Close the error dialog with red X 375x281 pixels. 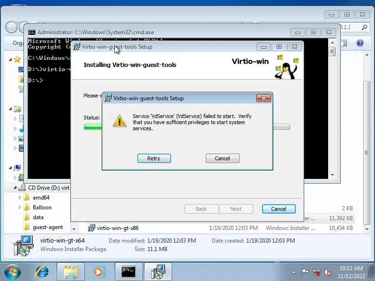[x=263, y=98]
